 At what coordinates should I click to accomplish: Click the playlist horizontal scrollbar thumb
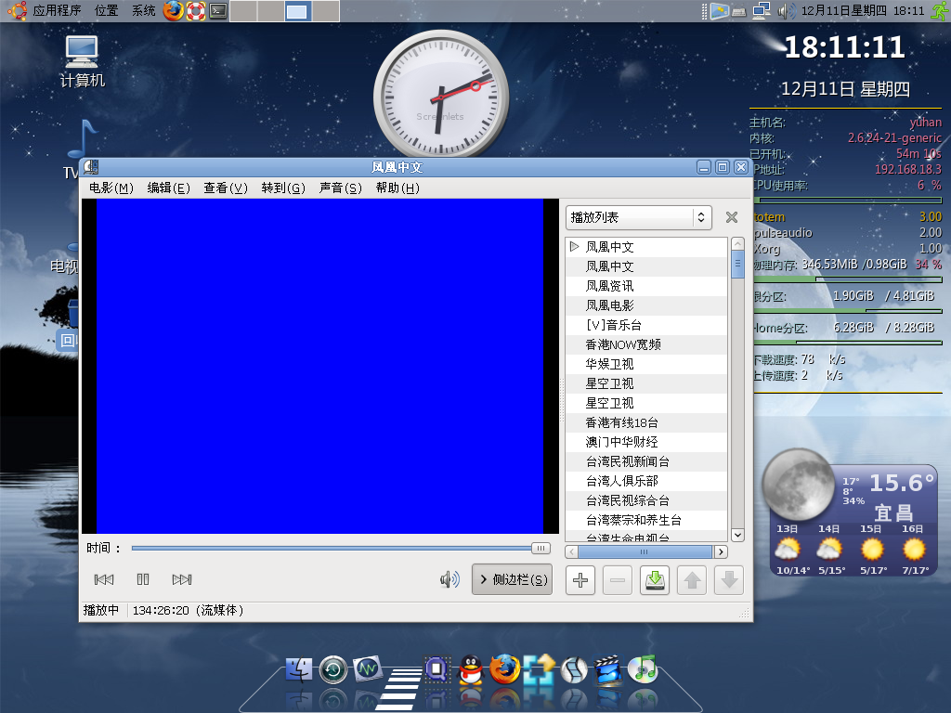pyautogui.click(x=645, y=551)
